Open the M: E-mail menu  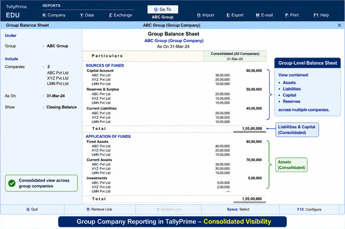click(x=264, y=15)
